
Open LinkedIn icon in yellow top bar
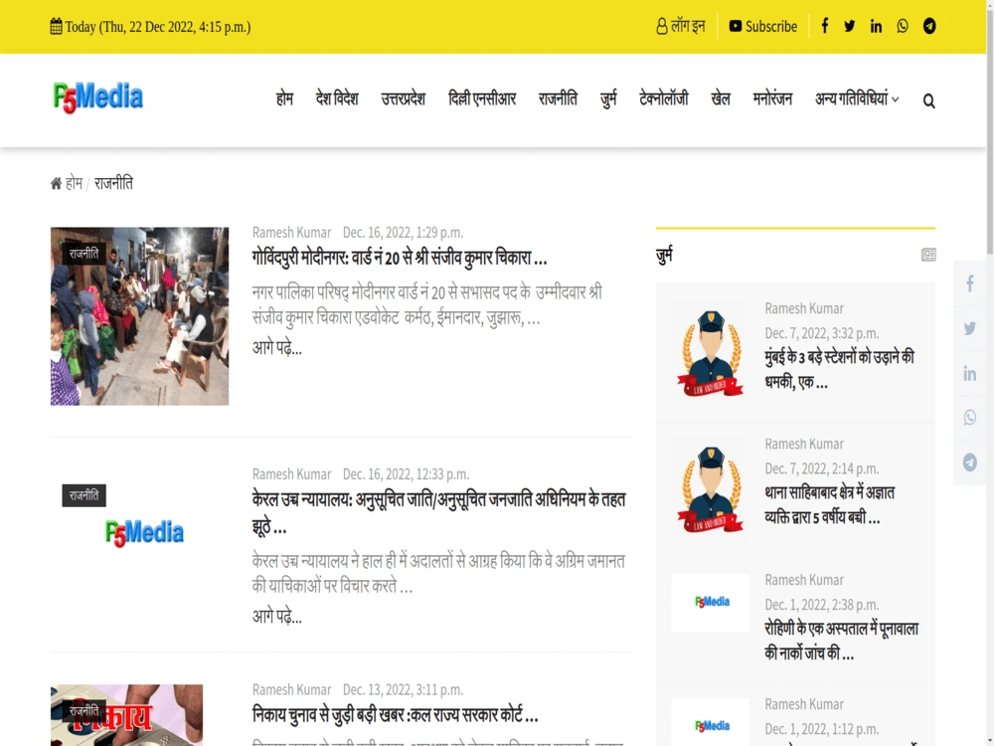[x=876, y=26]
